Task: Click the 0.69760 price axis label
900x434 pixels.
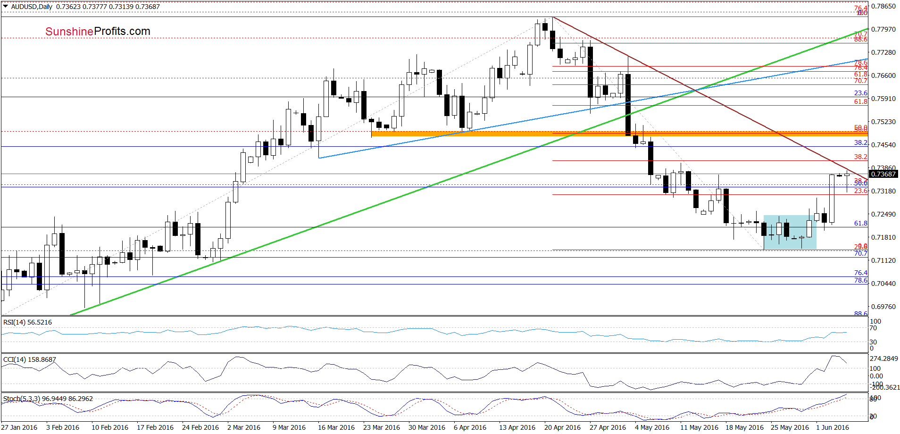Action: [x=883, y=307]
